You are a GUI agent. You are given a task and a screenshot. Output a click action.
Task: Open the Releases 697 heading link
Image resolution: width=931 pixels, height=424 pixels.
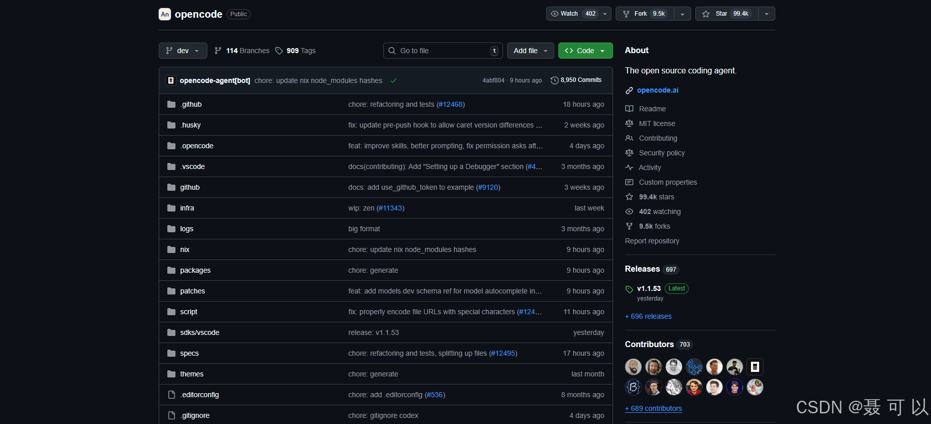(651, 269)
